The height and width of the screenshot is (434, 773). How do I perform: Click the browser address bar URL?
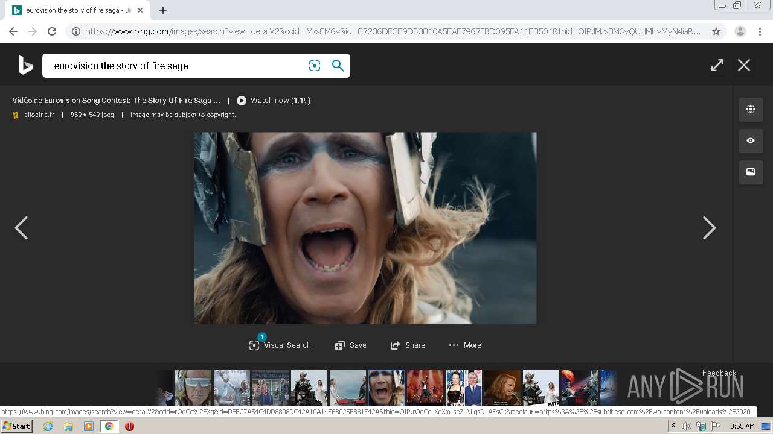(393, 31)
